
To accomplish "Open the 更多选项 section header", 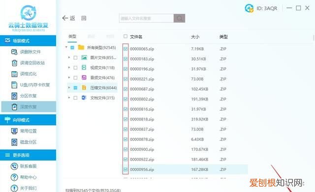I will (28, 155).
